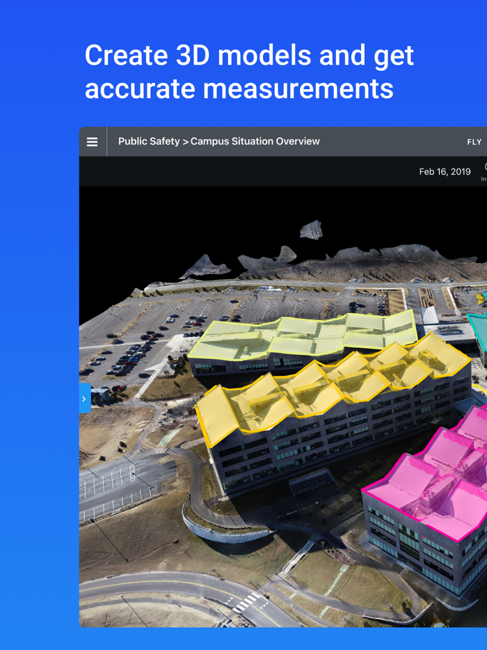Screen dimensions: 487x650
Task: Select the pale yellow-green building roof overlay
Action: point(303,337)
